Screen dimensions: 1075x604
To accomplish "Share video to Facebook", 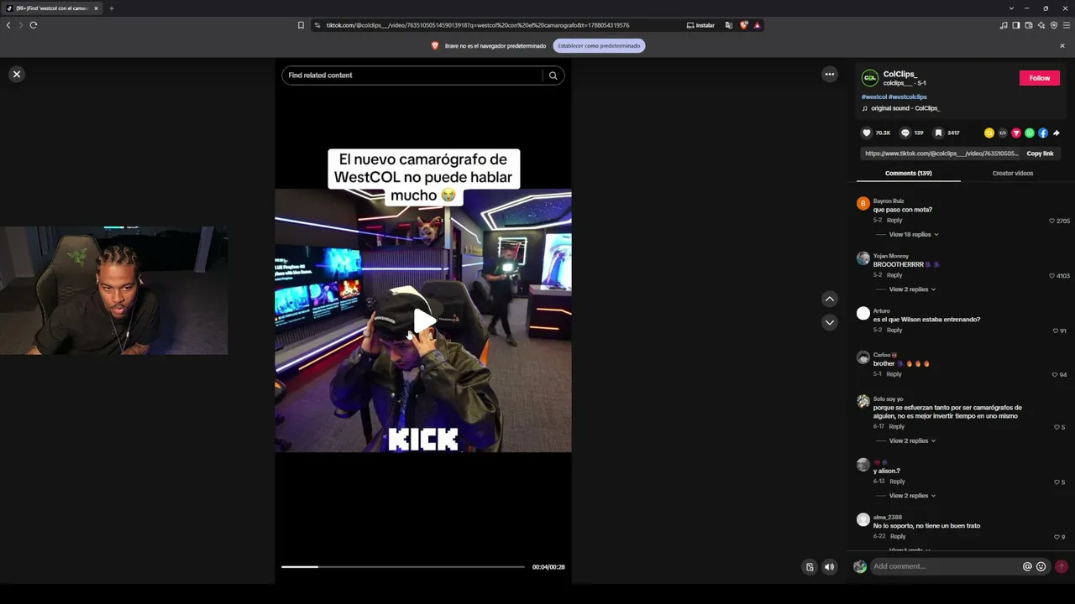I will click(x=1043, y=133).
